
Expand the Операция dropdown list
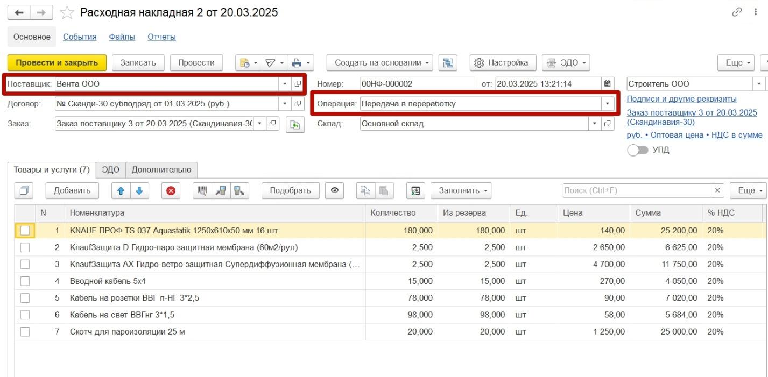[608, 104]
